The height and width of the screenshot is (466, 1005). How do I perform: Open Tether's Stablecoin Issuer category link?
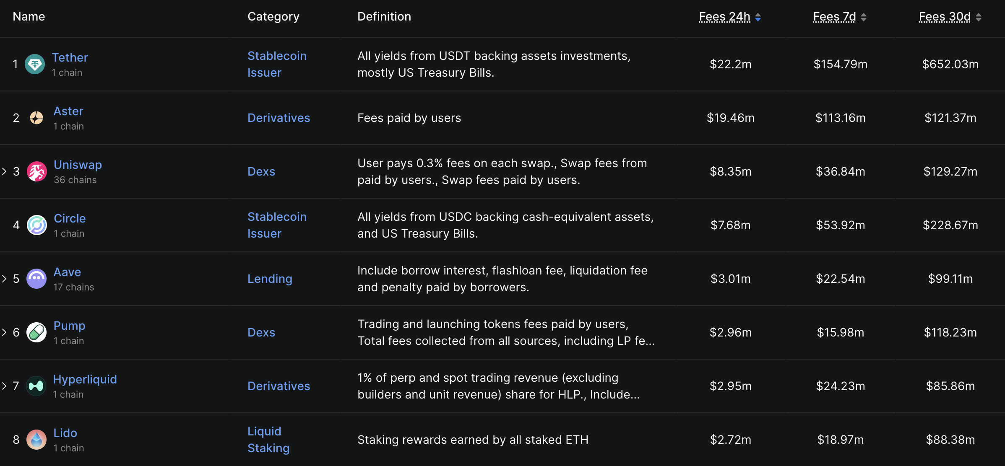(277, 64)
